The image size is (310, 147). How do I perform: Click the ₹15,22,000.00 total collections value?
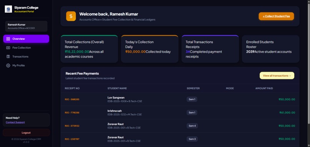coord(77,52)
